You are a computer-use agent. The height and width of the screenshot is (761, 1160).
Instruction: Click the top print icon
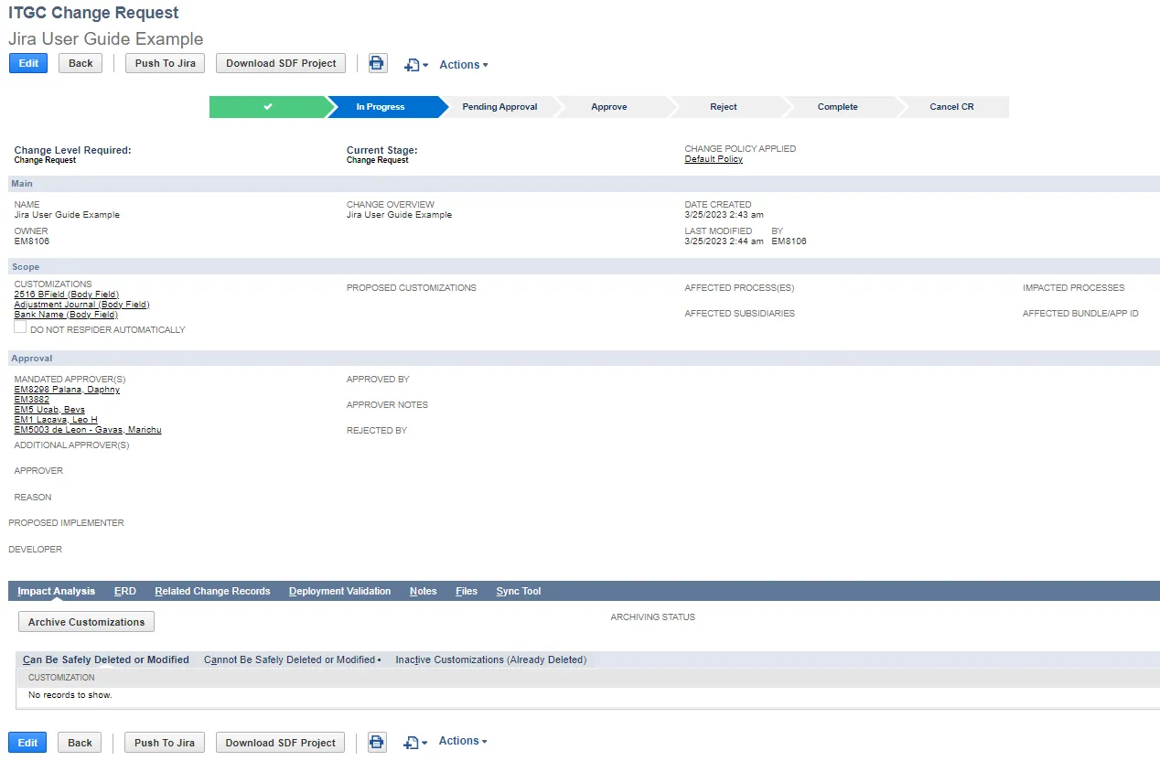[x=378, y=63]
